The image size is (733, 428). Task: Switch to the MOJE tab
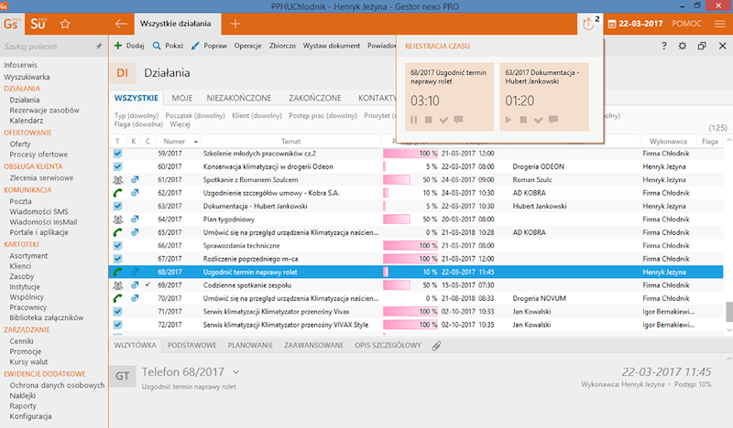pos(181,98)
